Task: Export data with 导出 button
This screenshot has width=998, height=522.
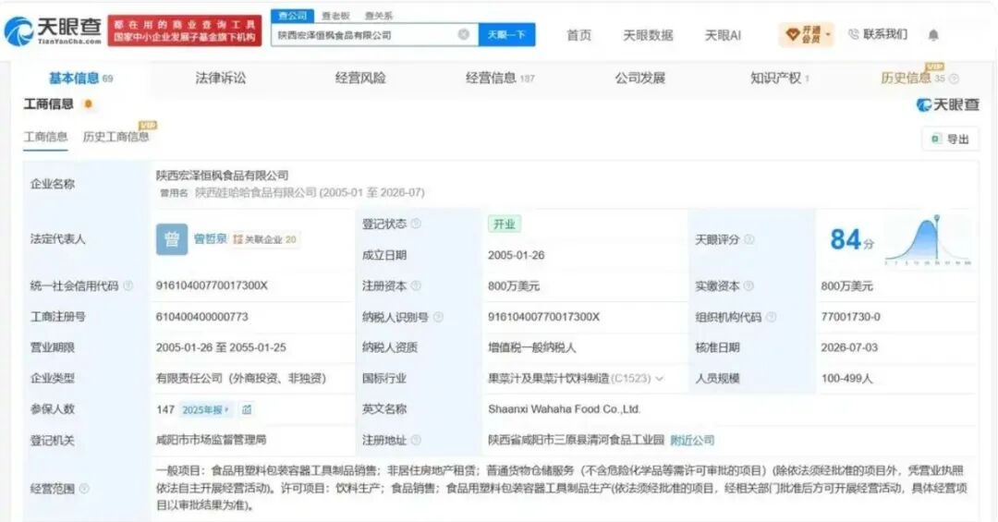Action: pos(950,139)
